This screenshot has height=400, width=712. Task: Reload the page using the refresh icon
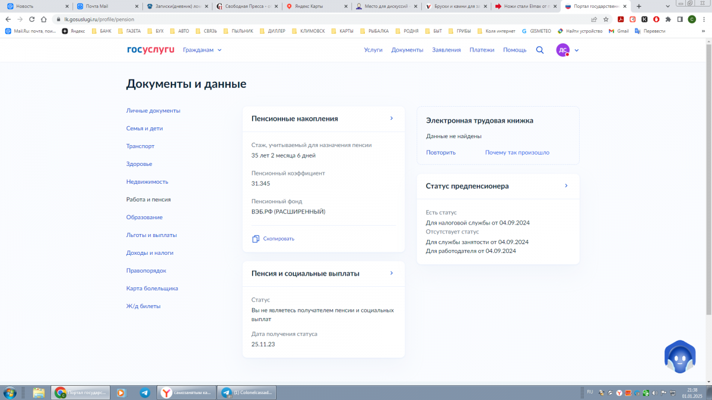(31, 19)
